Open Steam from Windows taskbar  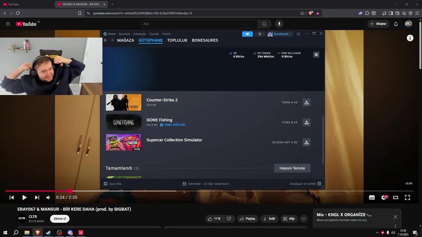48,233
